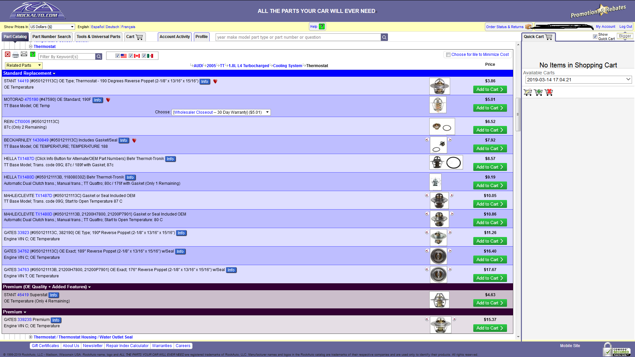
Task: Toggle the US flag checkbox
Action: pyautogui.click(x=117, y=56)
